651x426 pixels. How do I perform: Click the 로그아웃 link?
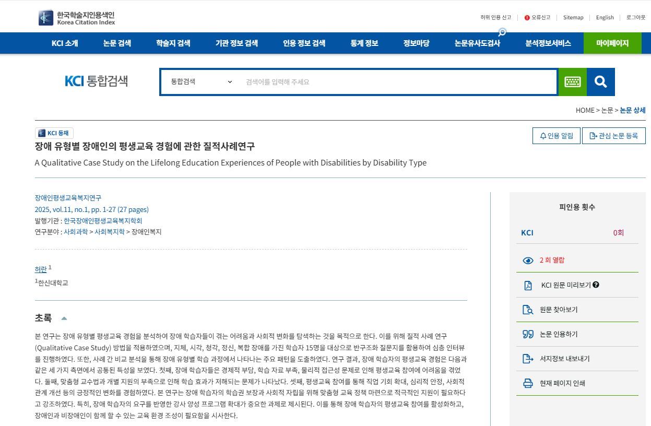(636, 18)
